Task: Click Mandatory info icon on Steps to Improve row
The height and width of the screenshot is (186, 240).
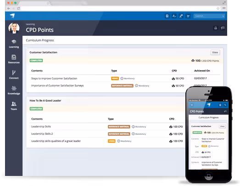Action: (x=122, y=78)
